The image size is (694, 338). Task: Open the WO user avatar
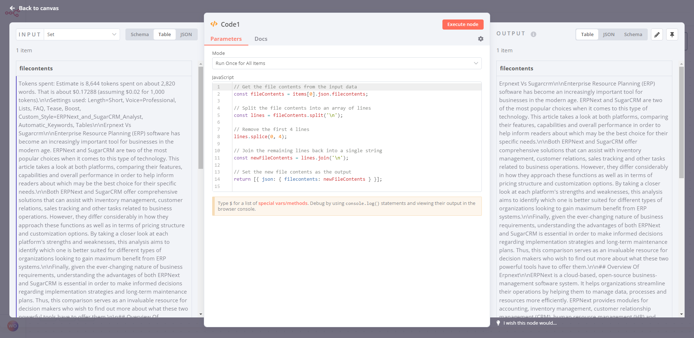pyautogui.click(x=13, y=326)
